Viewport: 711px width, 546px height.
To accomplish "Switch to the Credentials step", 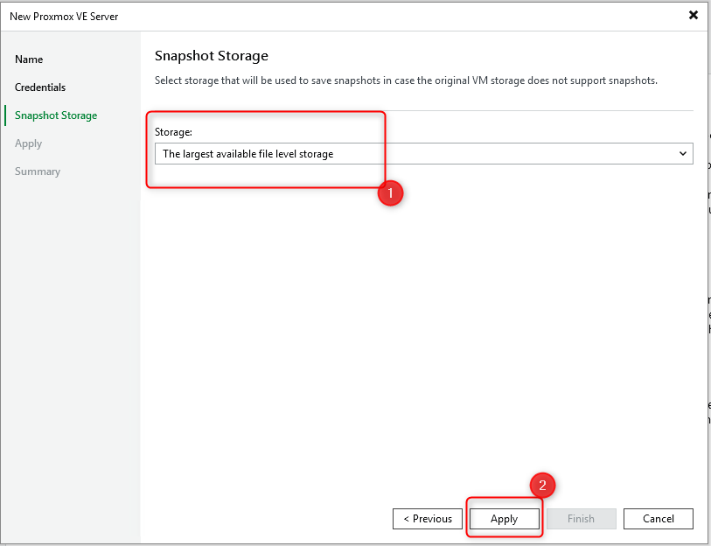I will 41,87.
